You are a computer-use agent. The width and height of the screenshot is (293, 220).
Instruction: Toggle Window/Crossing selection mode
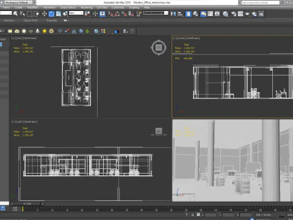[x=37, y=13]
